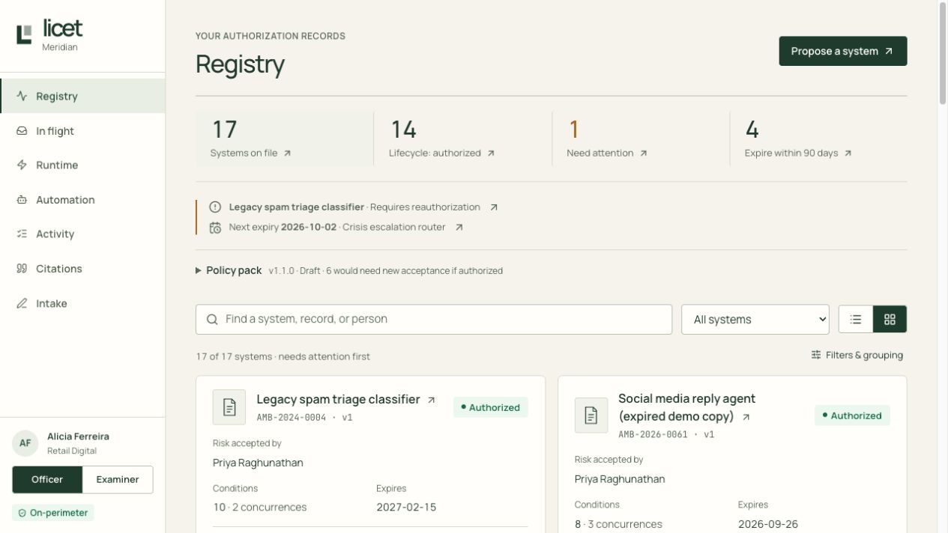
Task: Click the licet logo icon
Action: coord(25,34)
